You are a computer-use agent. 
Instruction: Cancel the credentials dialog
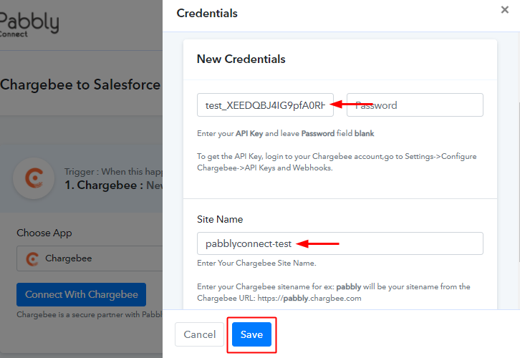[200, 334]
